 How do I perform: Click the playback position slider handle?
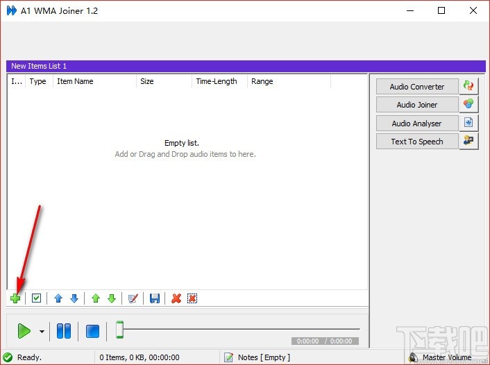(x=119, y=330)
